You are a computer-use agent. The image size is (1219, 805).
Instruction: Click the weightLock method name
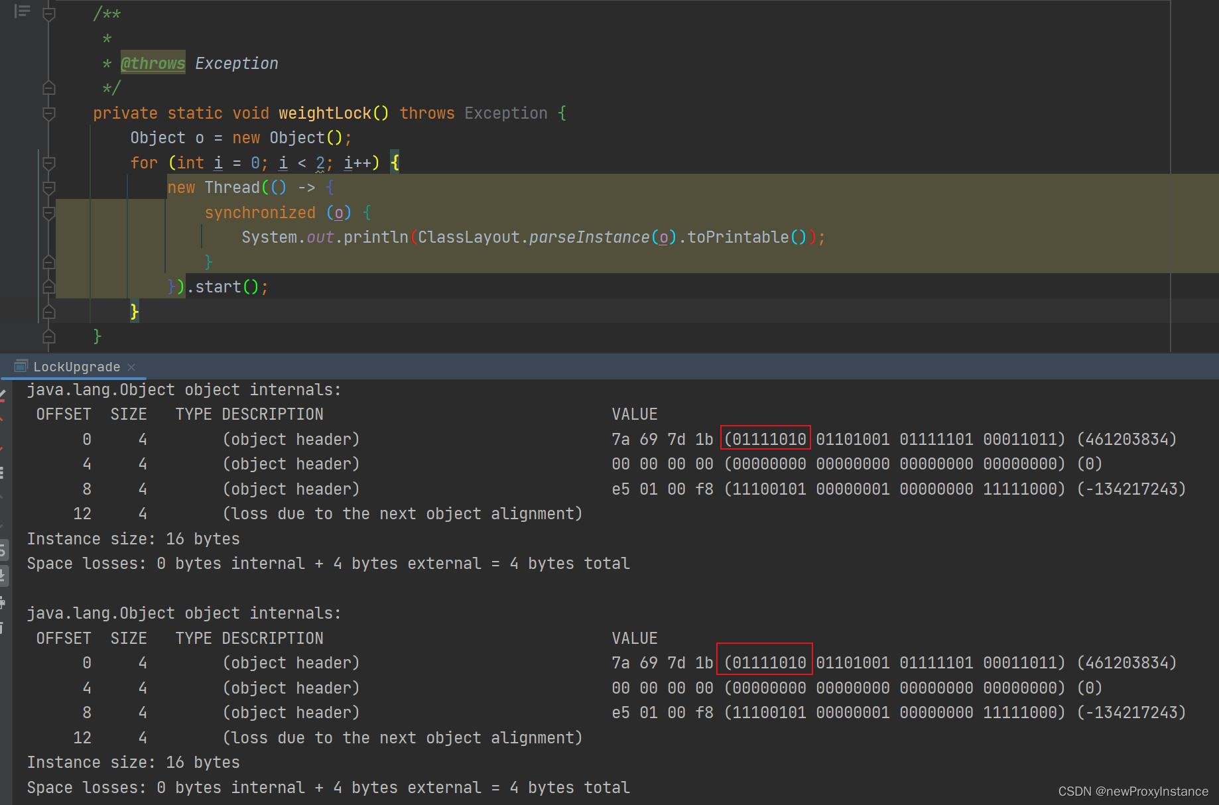point(325,113)
